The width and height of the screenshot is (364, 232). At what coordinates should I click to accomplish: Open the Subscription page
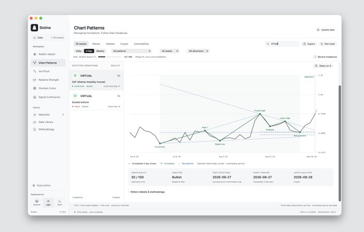[42, 185]
